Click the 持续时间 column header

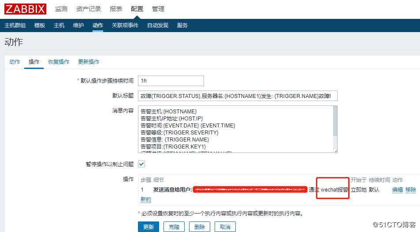click(379, 180)
